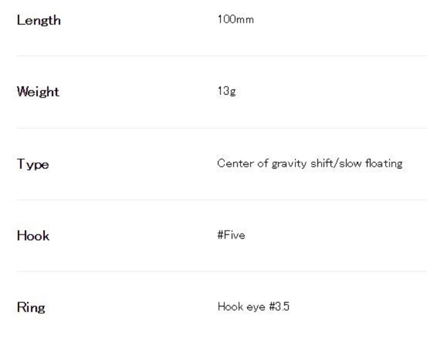427x342 pixels.
Task: Click the 13g weight value
Action: click(226, 91)
